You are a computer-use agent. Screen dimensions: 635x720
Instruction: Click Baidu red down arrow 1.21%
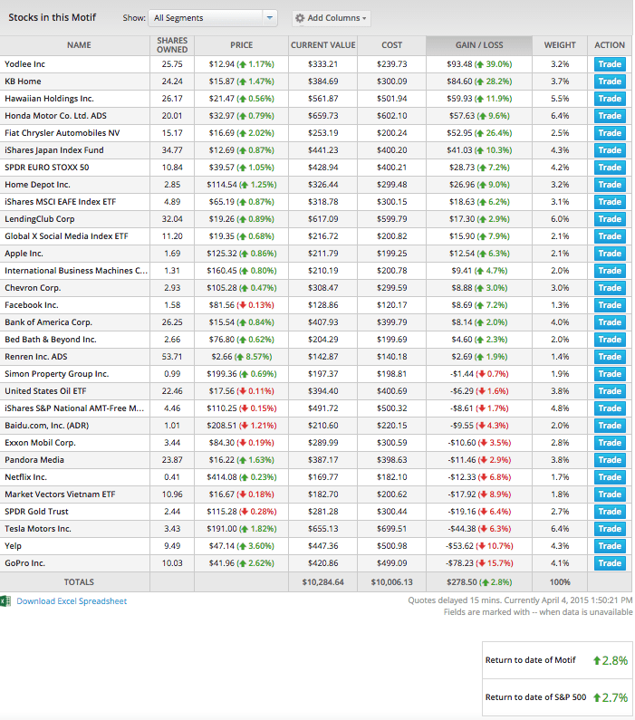(245, 426)
